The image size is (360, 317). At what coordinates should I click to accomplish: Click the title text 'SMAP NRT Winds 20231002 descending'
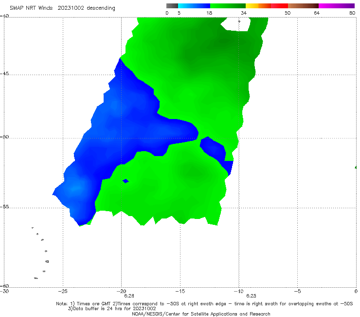62,8
